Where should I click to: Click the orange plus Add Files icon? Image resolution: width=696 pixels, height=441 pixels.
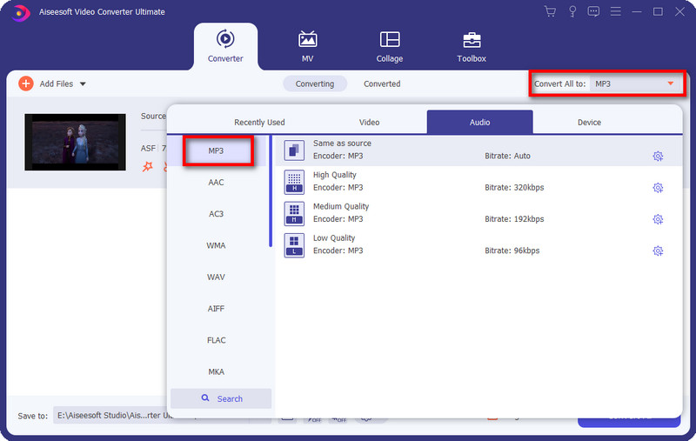click(25, 84)
